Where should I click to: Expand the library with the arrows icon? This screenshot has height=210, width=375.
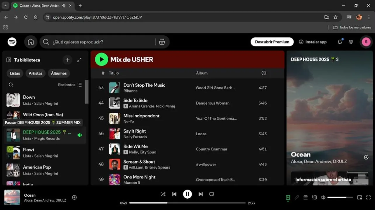[79, 60]
